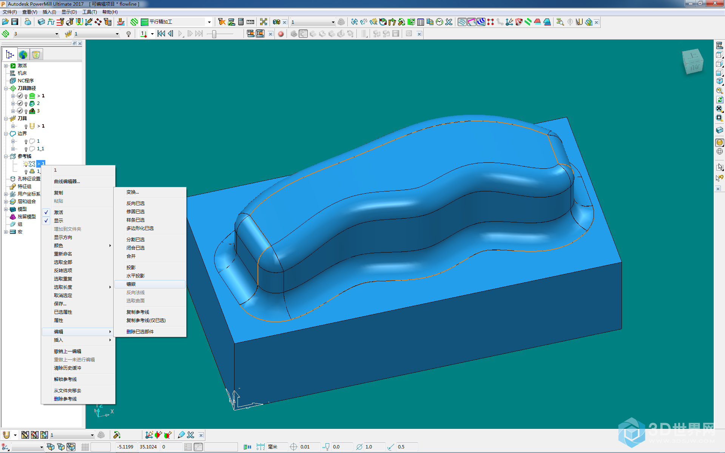The height and width of the screenshot is (453, 725).
Task: Toggle the lightbulb beside the tool dropdown
Action: tap(129, 34)
